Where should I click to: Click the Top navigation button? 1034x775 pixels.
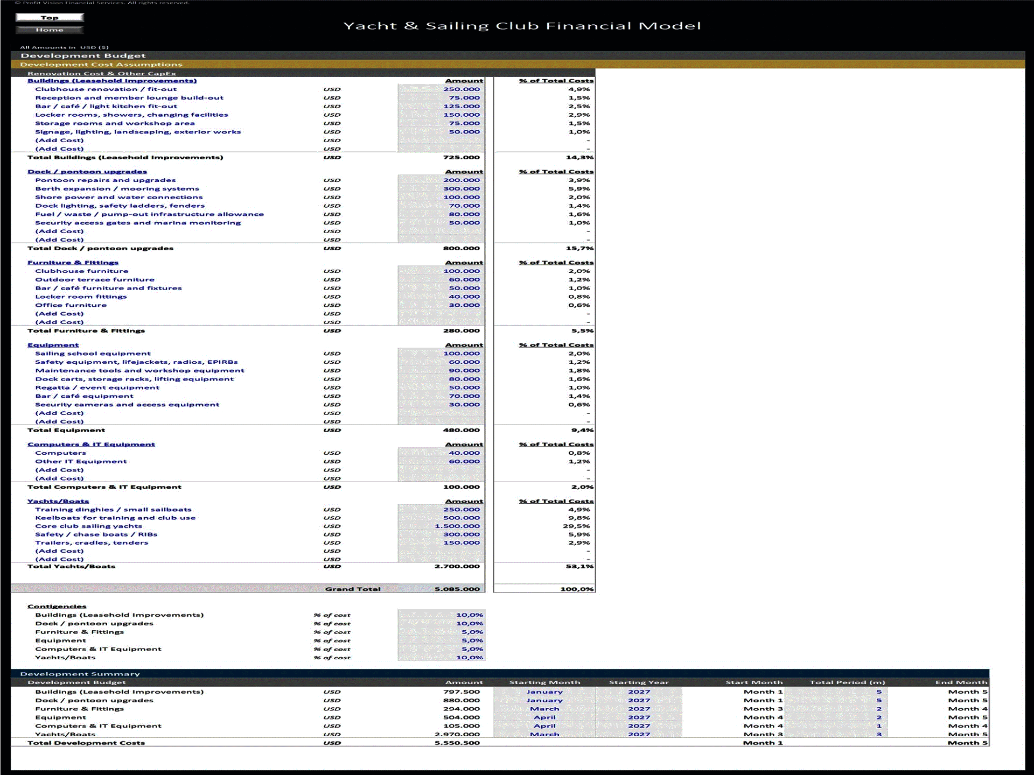coord(50,18)
